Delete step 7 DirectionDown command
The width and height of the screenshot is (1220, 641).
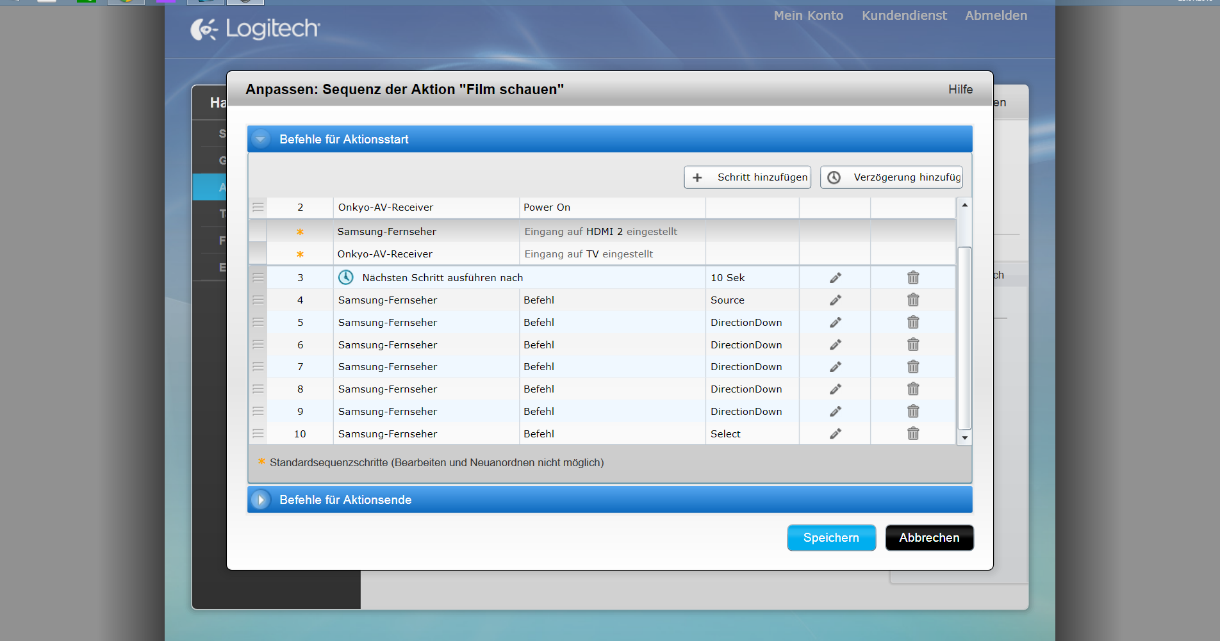(913, 366)
